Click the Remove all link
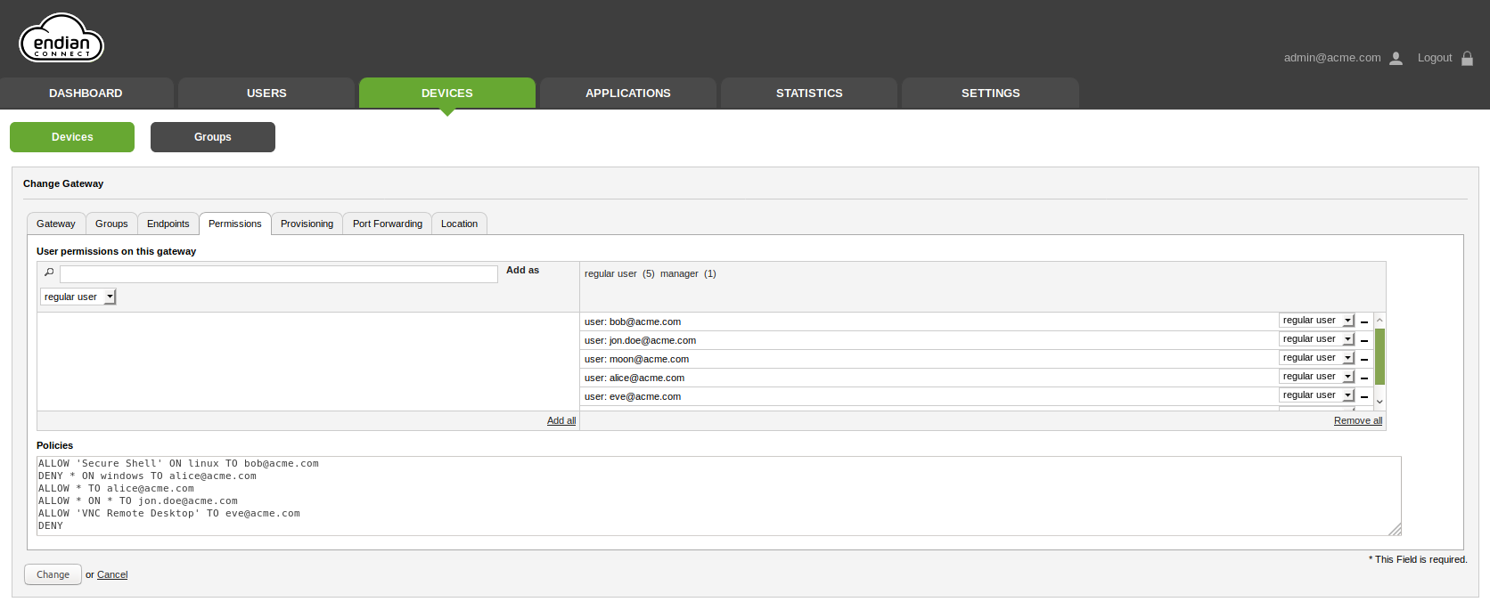This screenshot has height=602, width=1490. [1357, 420]
